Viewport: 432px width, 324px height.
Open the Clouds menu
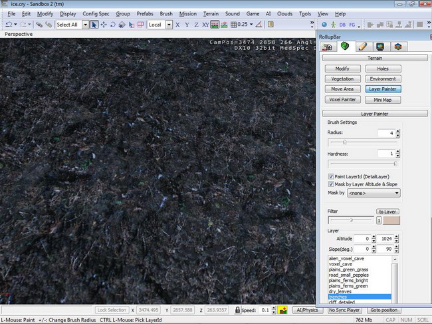(284, 14)
